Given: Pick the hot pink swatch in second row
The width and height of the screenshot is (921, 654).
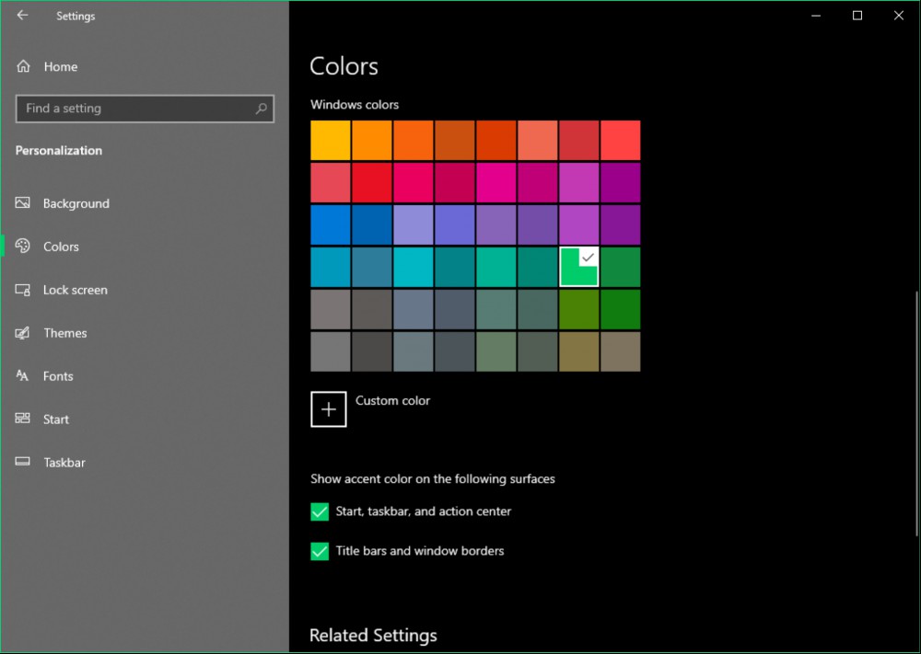Looking at the screenshot, I should pos(496,182).
